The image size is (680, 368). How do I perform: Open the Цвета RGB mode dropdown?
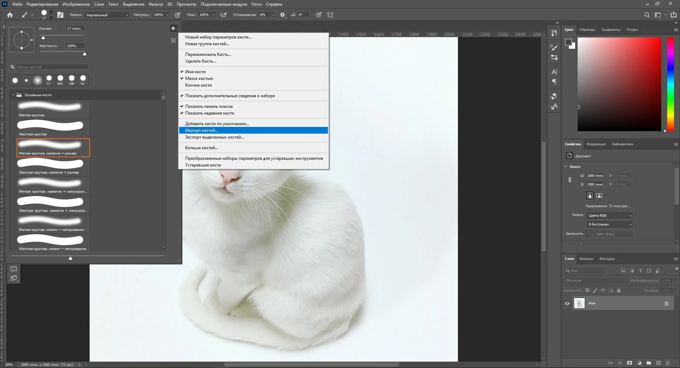coord(609,215)
